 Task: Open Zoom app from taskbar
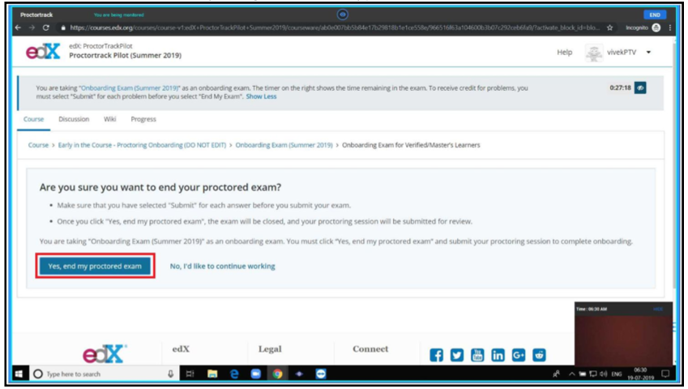pos(256,374)
